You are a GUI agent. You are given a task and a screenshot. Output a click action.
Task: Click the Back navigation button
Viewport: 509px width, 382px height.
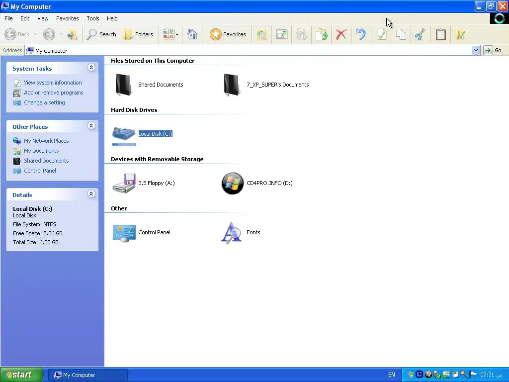tap(17, 34)
